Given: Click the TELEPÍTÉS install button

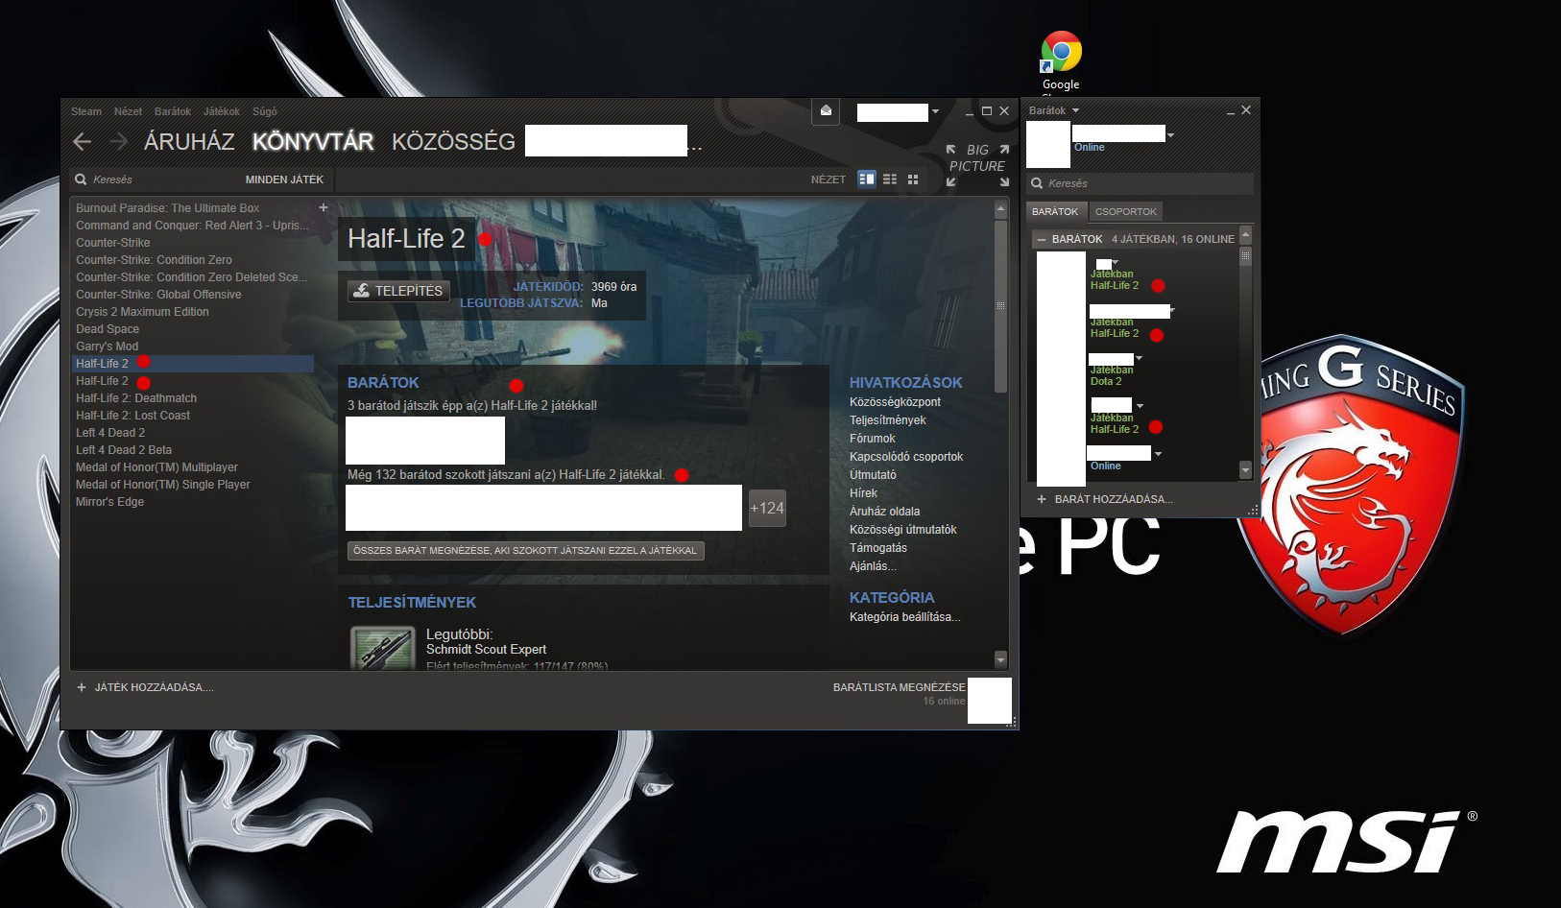Looking at the screenshot, I should click(x=398, y=291).
